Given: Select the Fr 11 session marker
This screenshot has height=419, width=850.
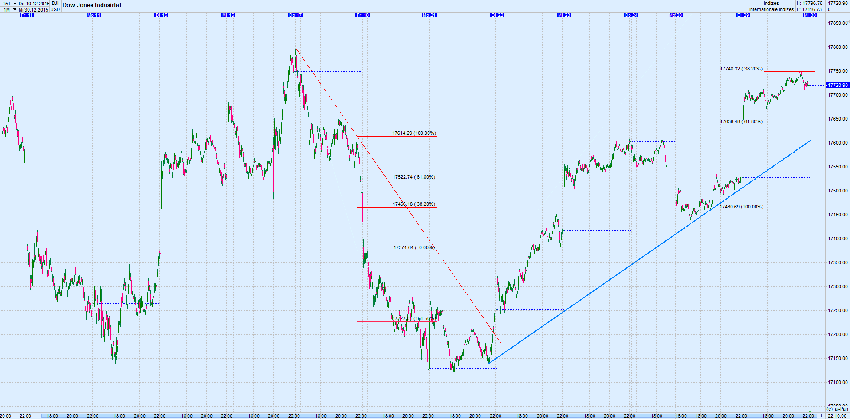Looking at the screenshot, I should (x=27, y=15).
